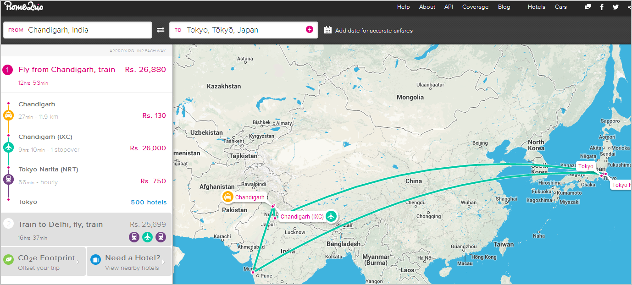This screenshot has width=632, height=285.
Task: Open the Facebook icon in header
Action: [602, 7]
